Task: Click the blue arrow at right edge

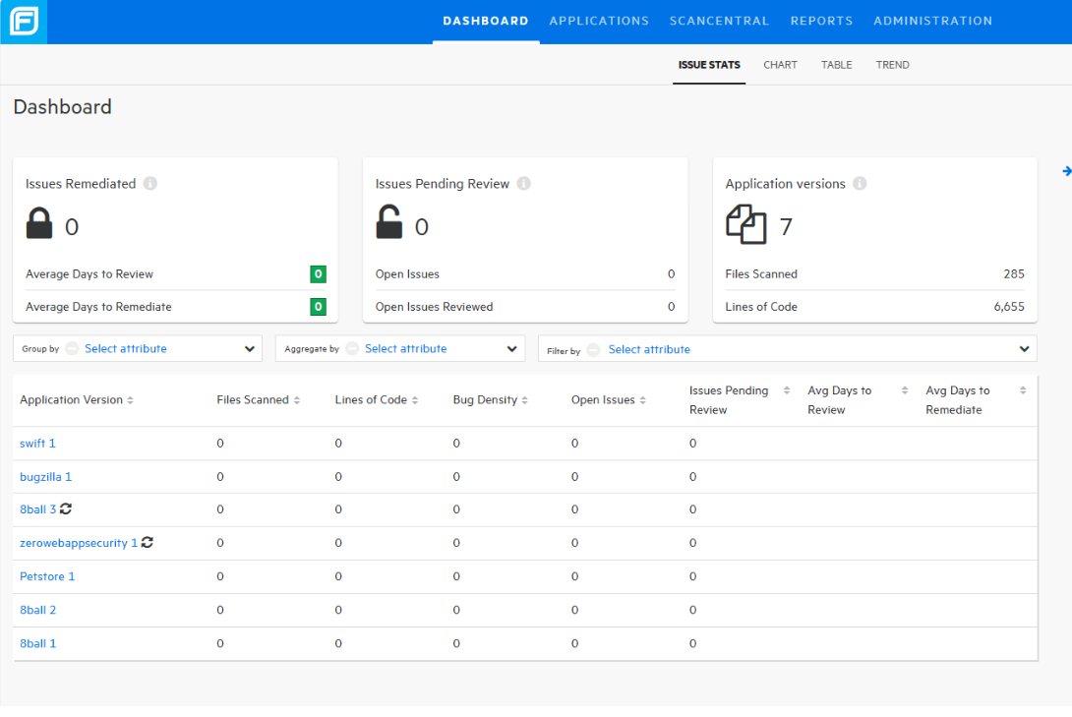Action: click(1066, 171)
